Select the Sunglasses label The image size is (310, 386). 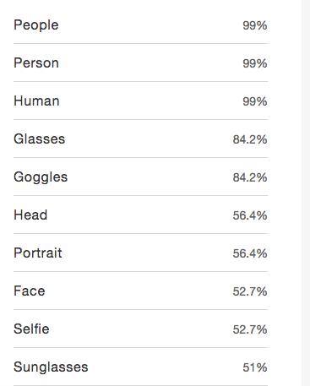tap(51, 367)
